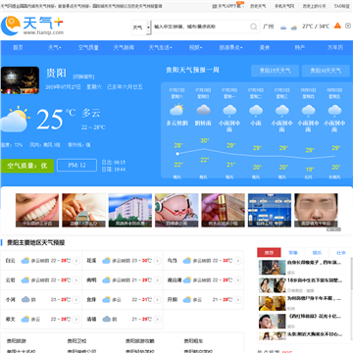The height and width of the screenshot is (353, 353).
Task: Open 清镇 district forecast arrow
Action: [x=157, y=319]
